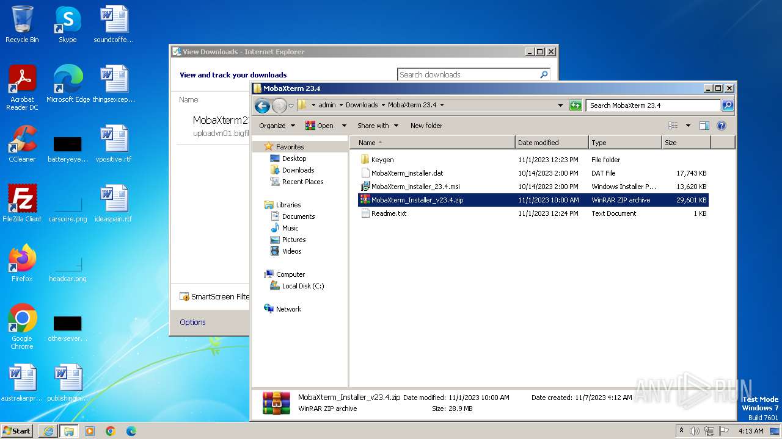Launch Microsoft Edge desktop shortcut
The height and width of the screenshot is (439, 782).
point(68,84)
